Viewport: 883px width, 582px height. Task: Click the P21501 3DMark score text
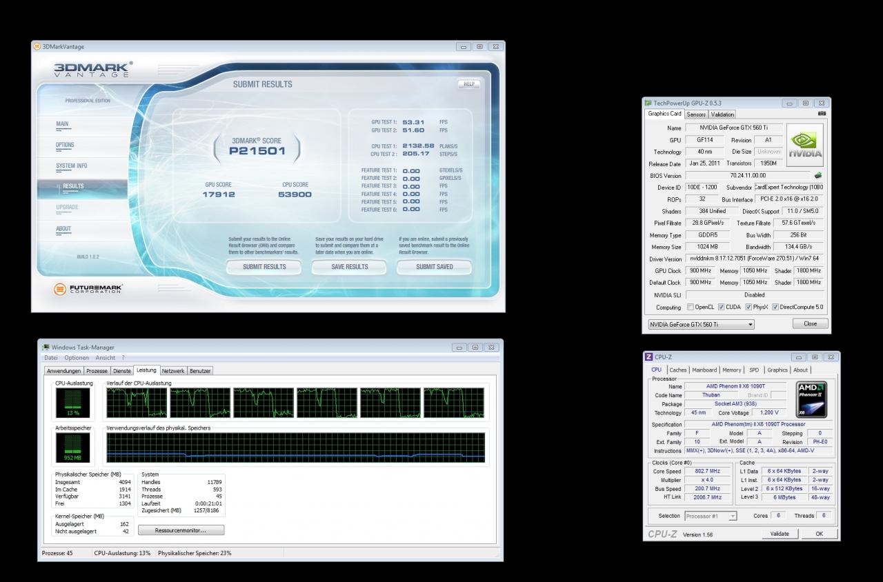(257, 152)
